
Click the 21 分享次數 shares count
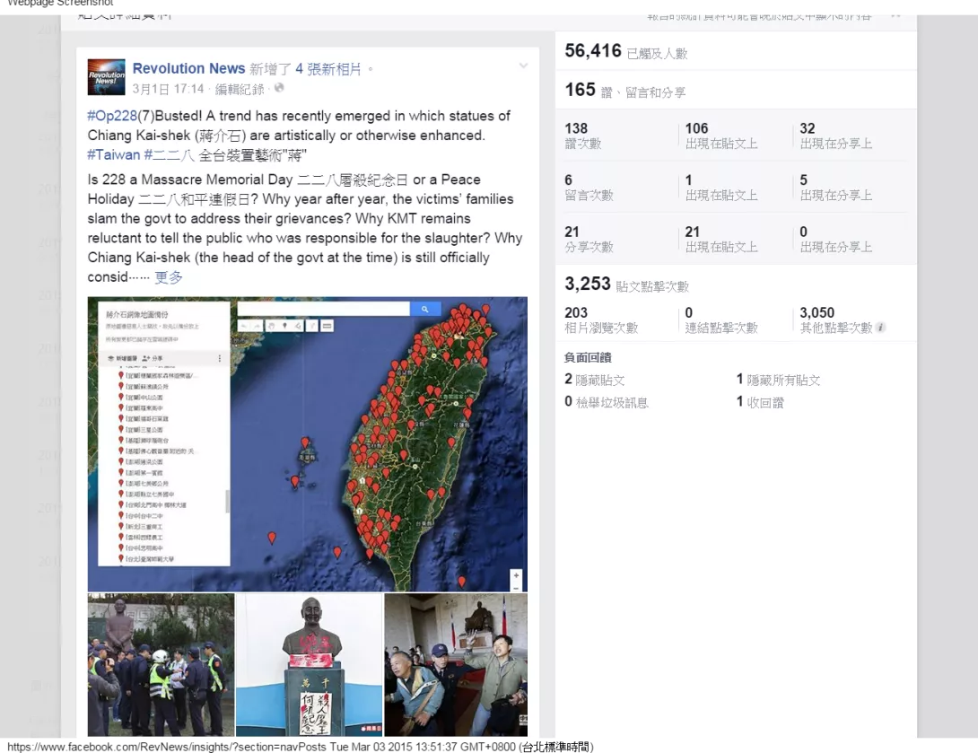(589, 239)
